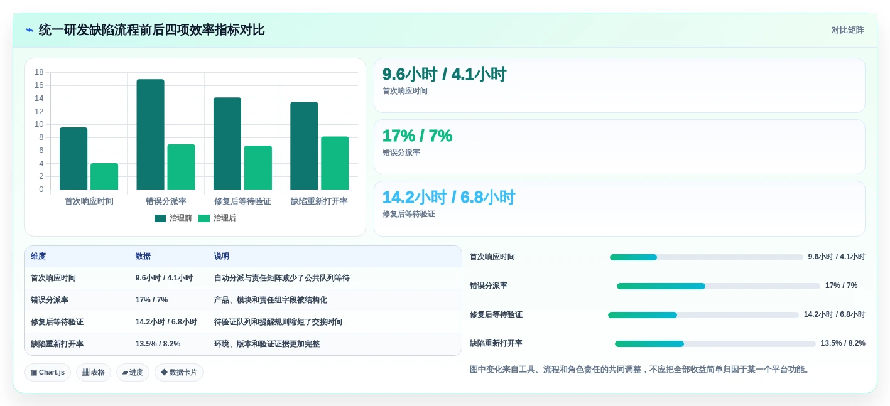
Task: Click the 首次响应时间 chart axis label
Action: point(89,201)
